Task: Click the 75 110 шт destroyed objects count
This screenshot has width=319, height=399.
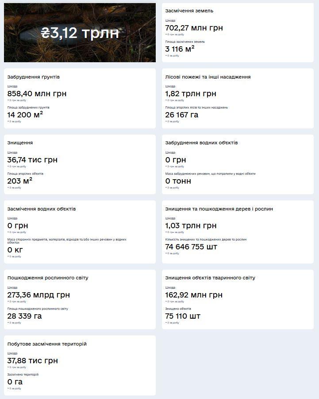Action: [183, 316]
